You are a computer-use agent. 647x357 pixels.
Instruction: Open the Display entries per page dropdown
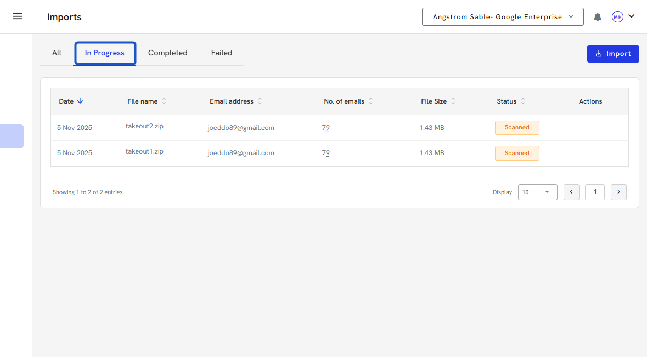click(x=537, y=192)
